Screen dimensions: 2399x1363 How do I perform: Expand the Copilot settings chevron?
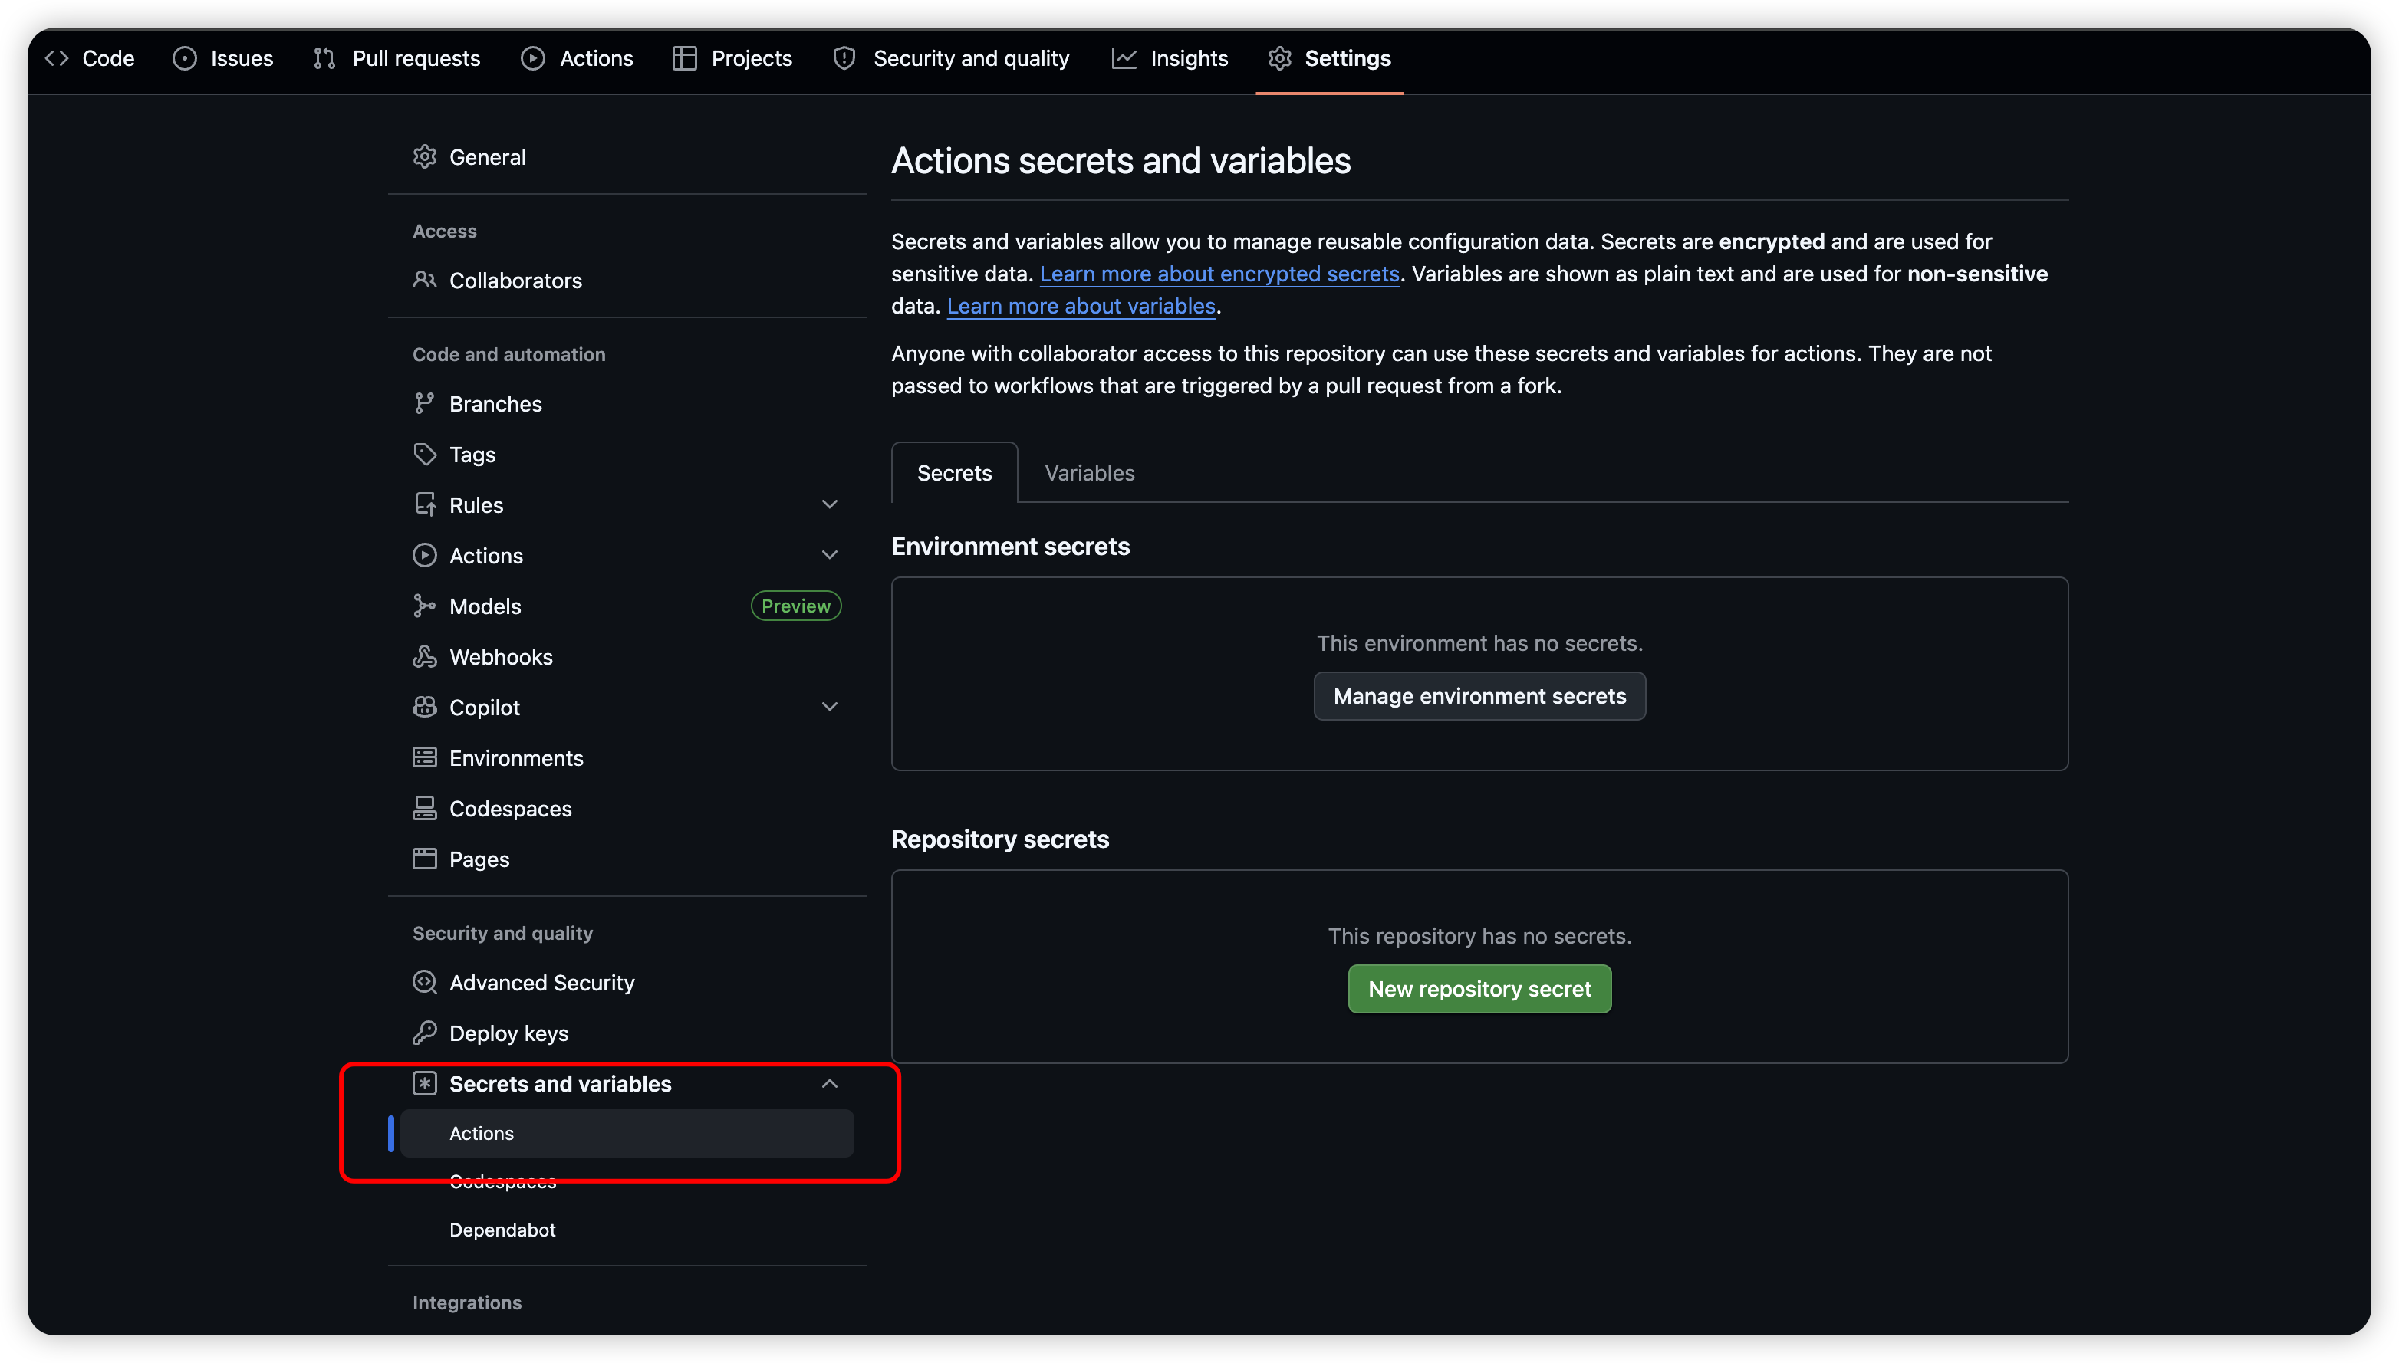829,707
